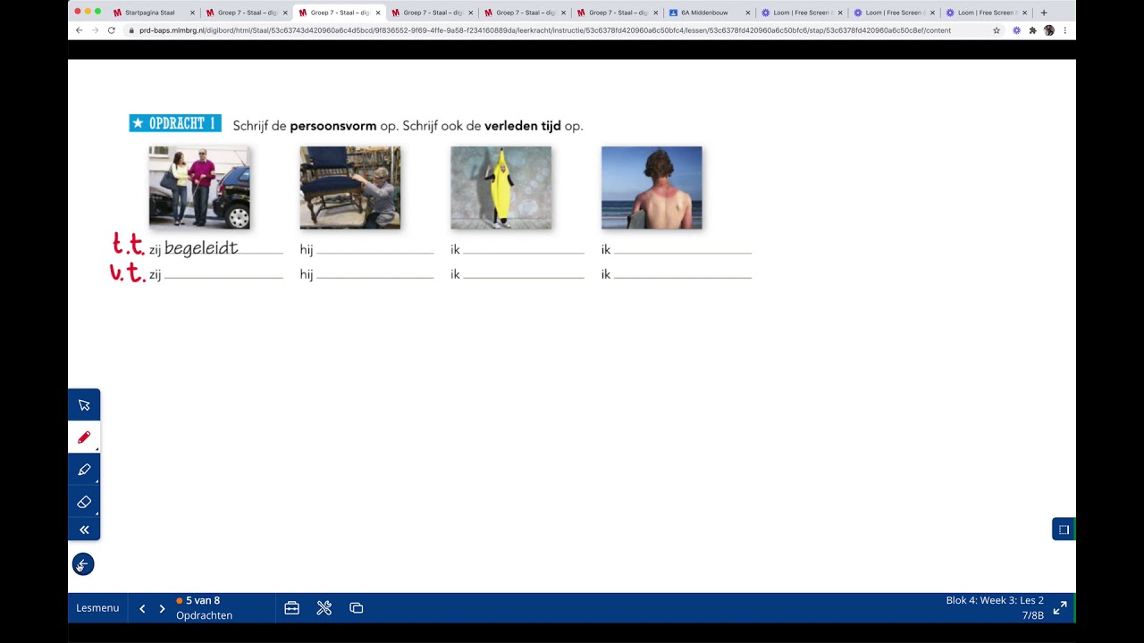Open a new browser tab

pos(1043,13)
